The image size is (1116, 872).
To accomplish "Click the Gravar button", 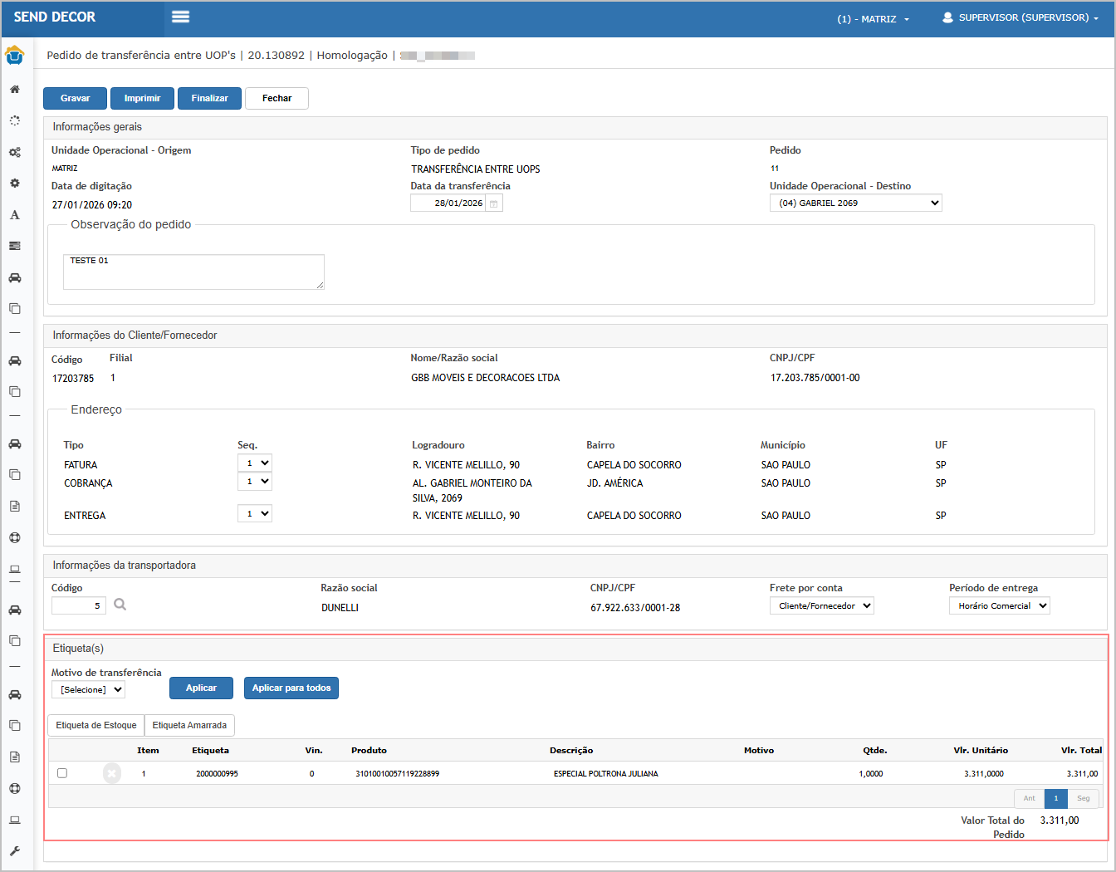I will click(76, 98).
